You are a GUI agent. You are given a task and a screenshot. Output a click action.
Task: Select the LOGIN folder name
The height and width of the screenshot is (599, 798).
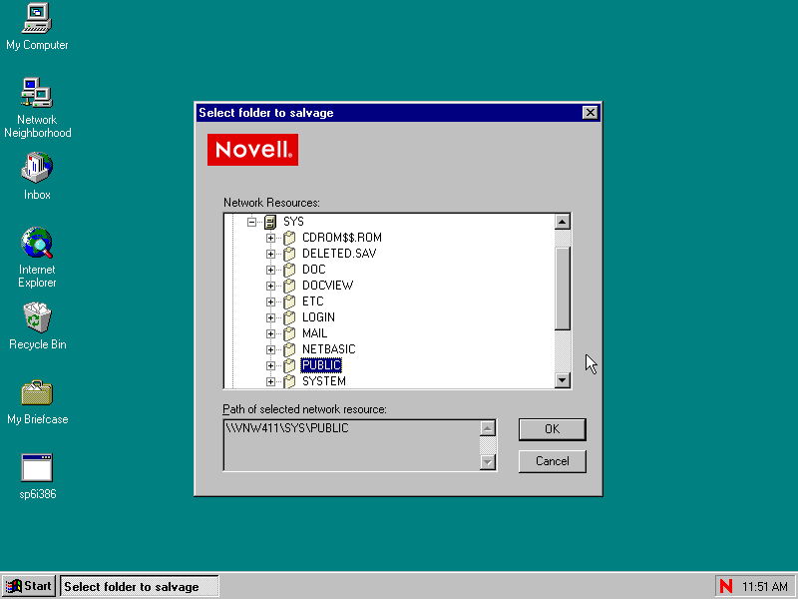coord(318,317)
